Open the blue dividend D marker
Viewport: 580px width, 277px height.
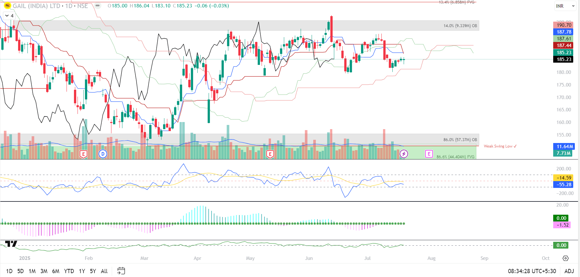tap(103, 154)
